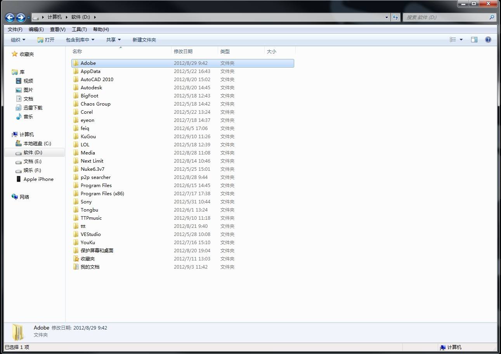Open the Pictures (图片) library
The image size is (501, 354).
click(x=24, y=90)
